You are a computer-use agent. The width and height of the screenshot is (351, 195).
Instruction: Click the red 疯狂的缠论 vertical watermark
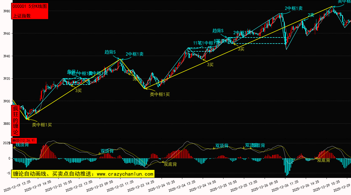click(x=16, y=121)
